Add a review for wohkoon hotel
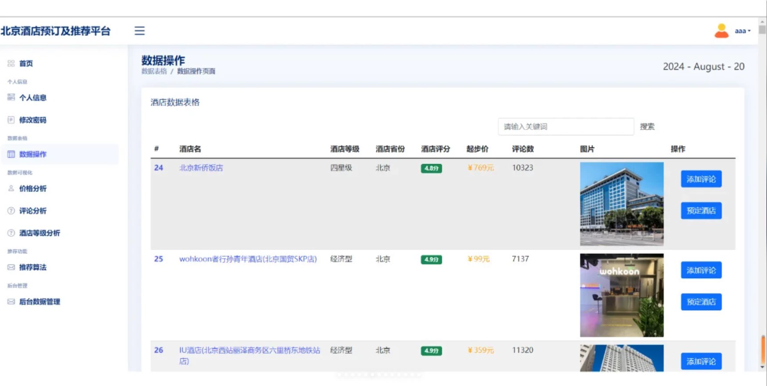767x386 pixels. (701, 271)
